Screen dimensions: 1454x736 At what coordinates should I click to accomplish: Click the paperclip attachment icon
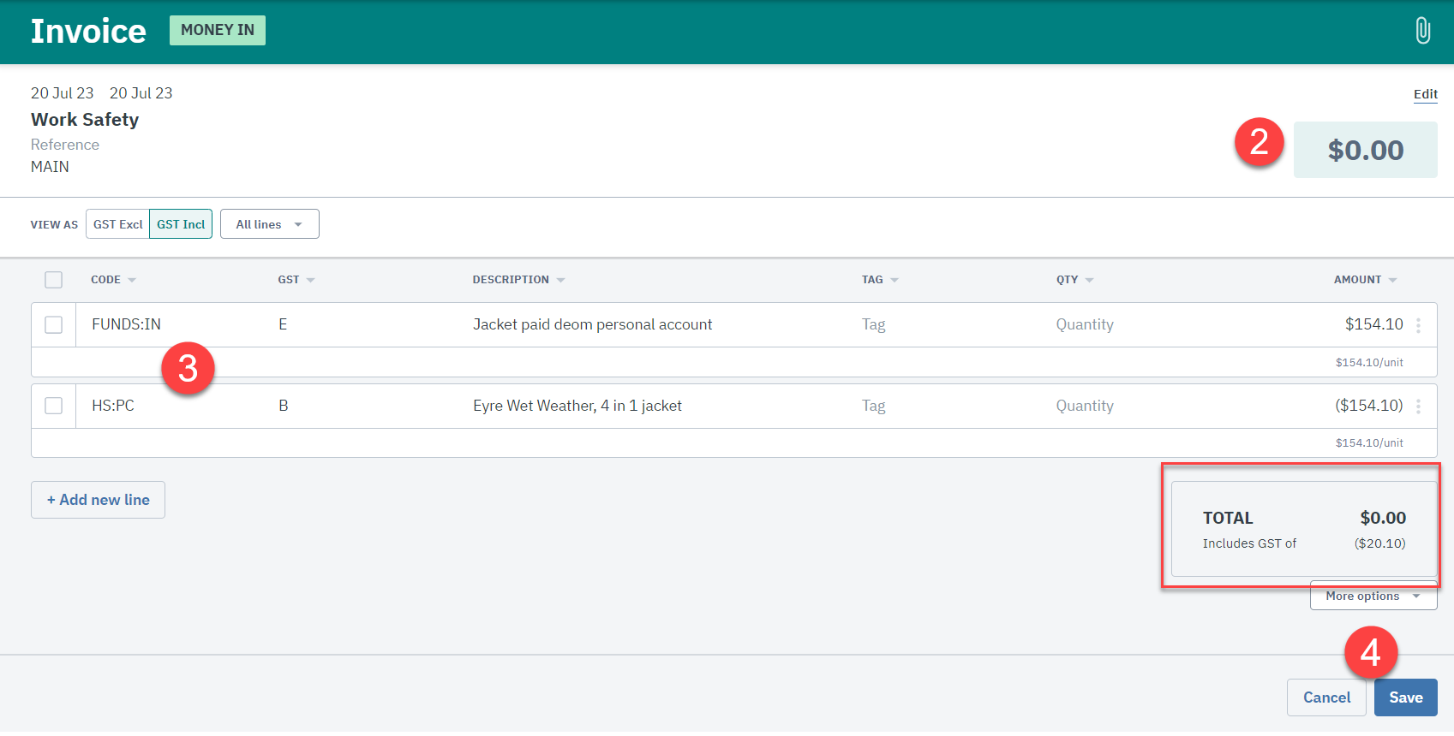[1422, 31]
